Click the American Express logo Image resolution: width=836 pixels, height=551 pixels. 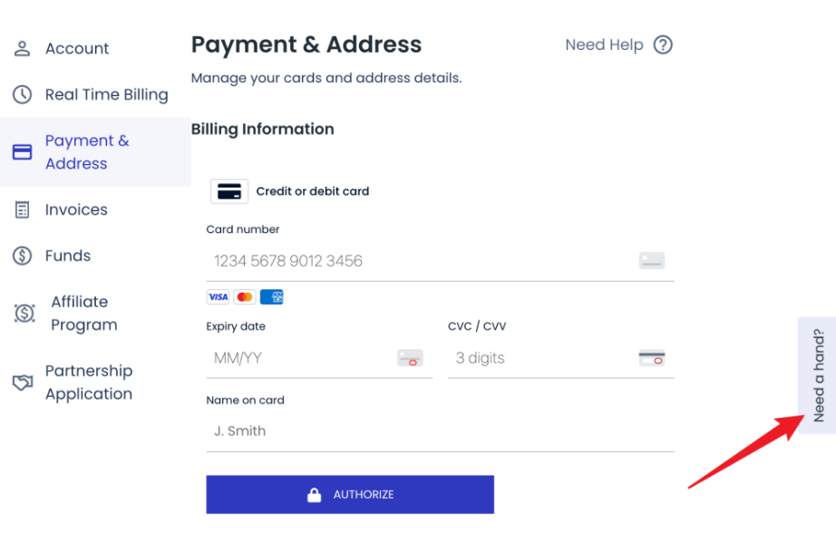tap(271, 297)
